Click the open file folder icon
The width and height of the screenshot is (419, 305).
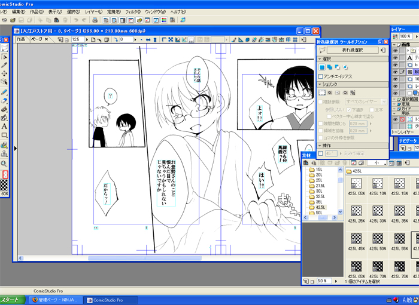coord(13,20)
